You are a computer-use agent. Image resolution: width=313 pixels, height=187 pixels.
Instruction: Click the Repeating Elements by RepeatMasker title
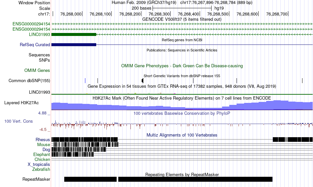(182, 174)
